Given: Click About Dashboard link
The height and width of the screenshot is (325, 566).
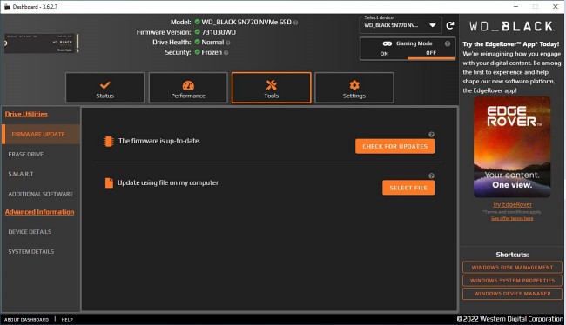Looking at the screenshot, I should 26,320.
